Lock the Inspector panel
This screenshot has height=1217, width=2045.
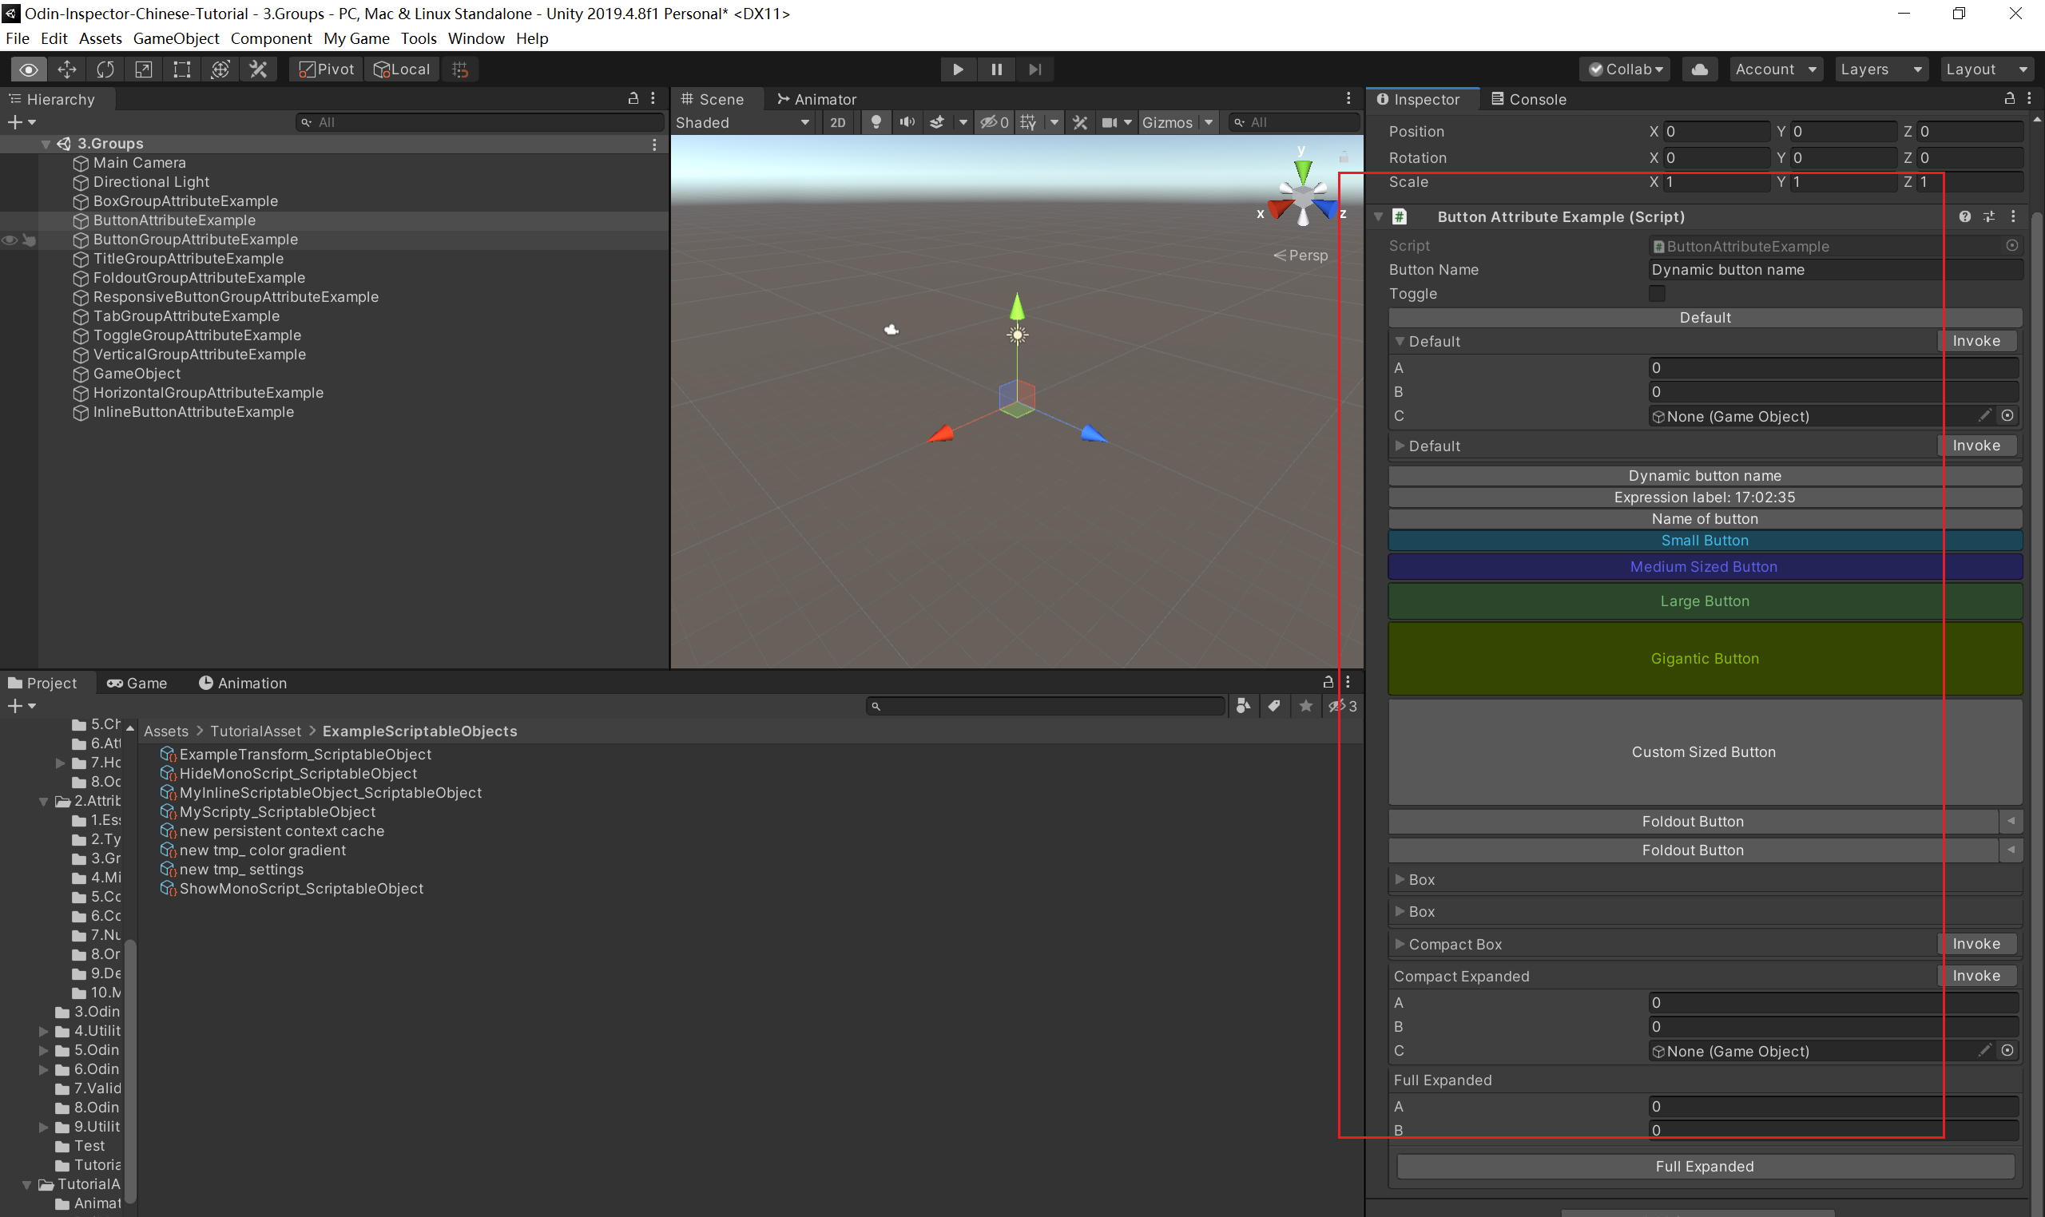2010,98
